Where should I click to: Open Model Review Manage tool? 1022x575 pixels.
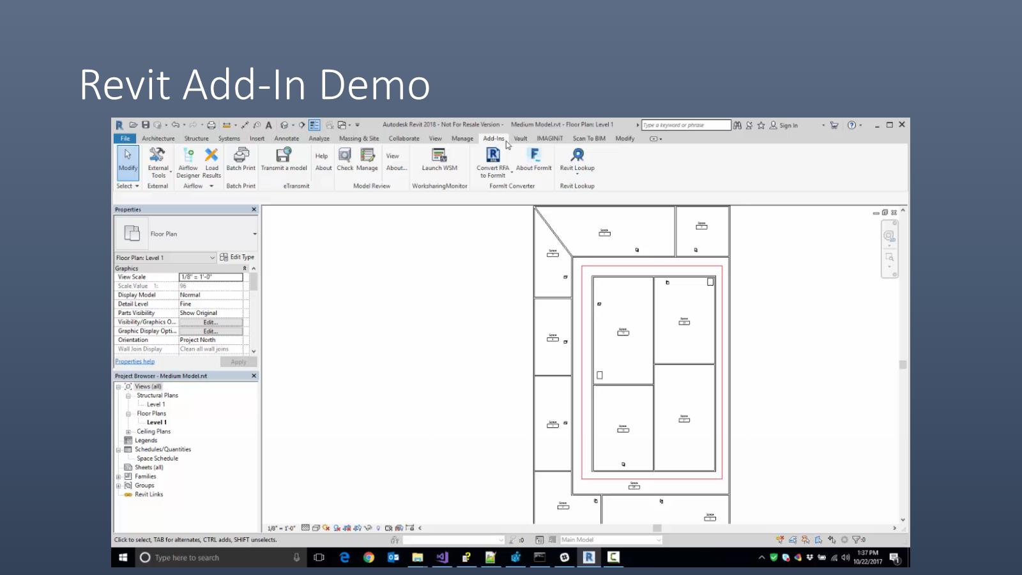pos(367,160)
